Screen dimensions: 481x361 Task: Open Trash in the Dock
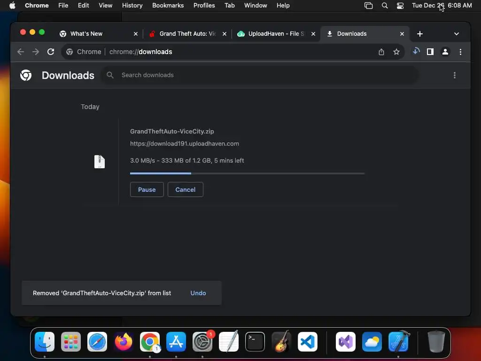click(436, 342)
